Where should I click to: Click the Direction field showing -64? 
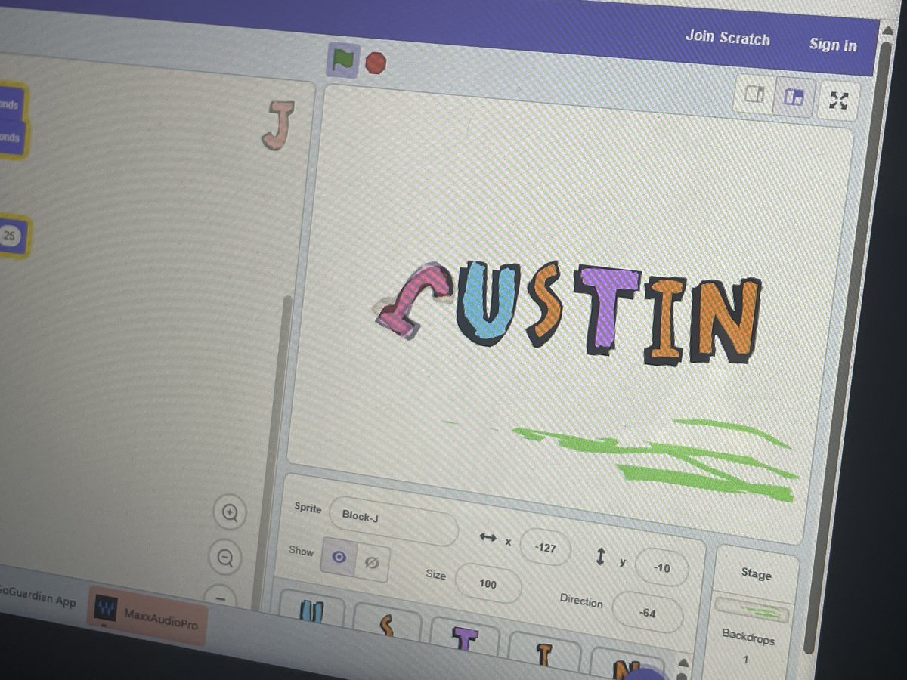pos(647,613)
